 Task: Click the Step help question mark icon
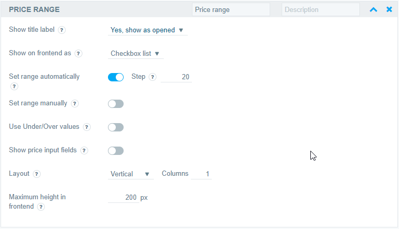[x=152, y=77]
